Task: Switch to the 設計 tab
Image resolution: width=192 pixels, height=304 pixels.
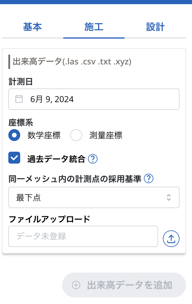Action: click(x=155, y=27)
